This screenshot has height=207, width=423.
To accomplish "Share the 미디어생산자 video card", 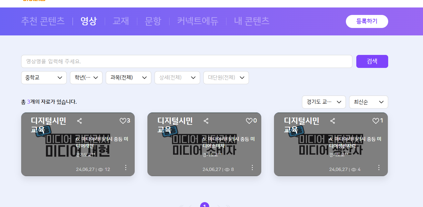I will click(333, 121).
